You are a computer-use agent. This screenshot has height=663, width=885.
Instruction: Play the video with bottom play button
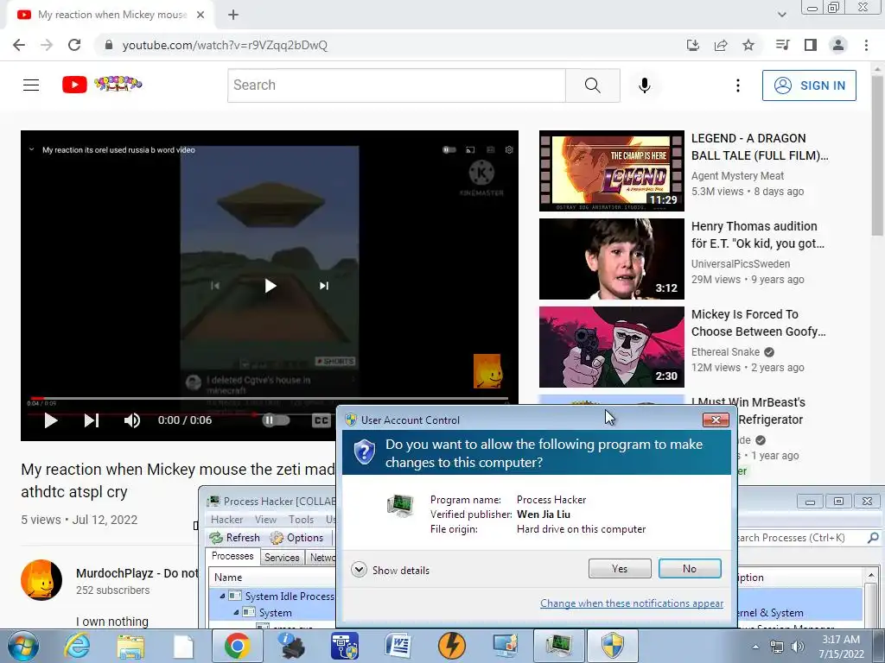pyautogui.click(x=51, y=420)
